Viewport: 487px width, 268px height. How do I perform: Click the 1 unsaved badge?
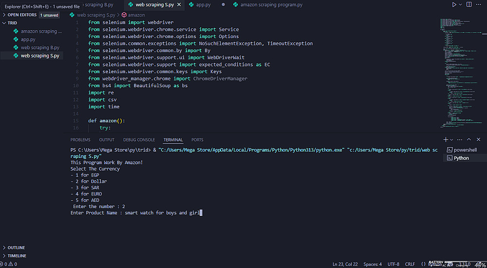(x=49, y=15)
